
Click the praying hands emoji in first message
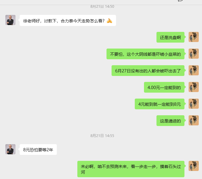click(109, 21)
